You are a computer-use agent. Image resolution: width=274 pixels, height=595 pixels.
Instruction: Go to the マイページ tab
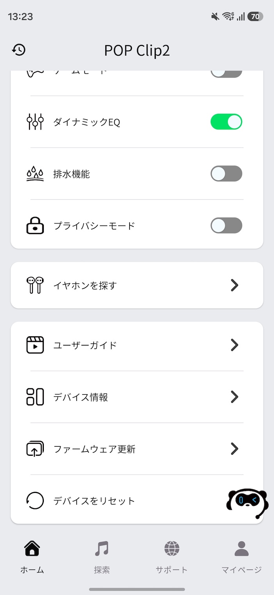pos(242,557)
